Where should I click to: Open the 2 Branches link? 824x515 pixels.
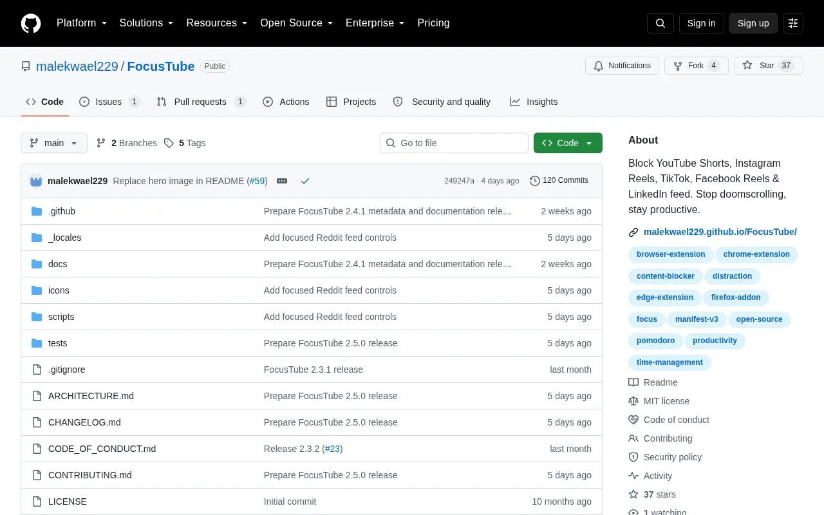coord(127,143)
